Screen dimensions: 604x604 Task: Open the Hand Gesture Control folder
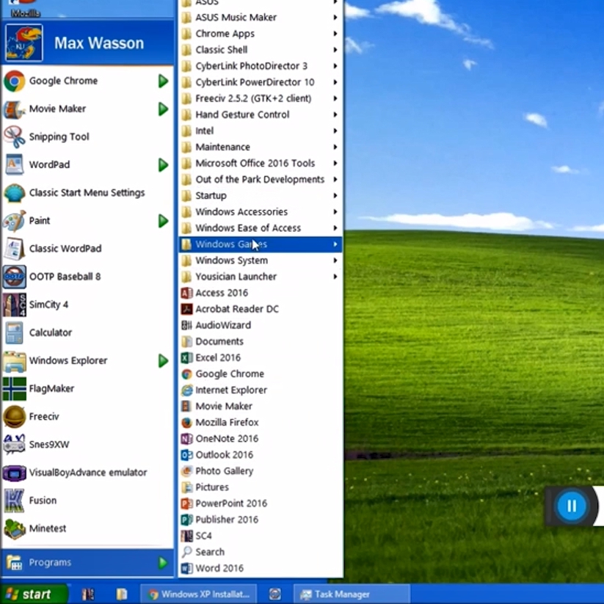coord(261,114)
